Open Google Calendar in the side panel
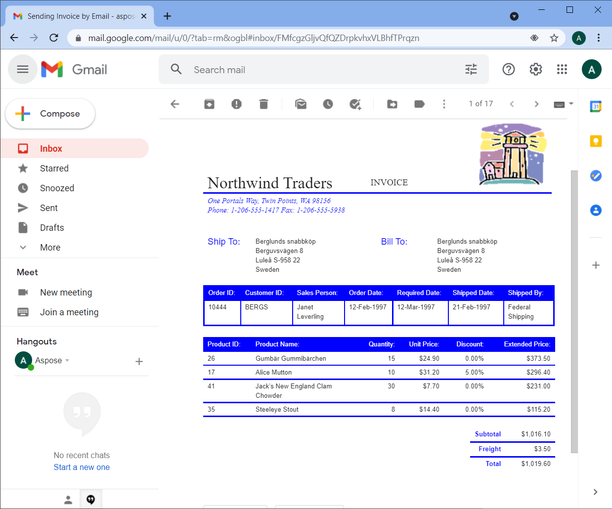The height and width of the screenshot is (509, 612). [x=596, y=106]
